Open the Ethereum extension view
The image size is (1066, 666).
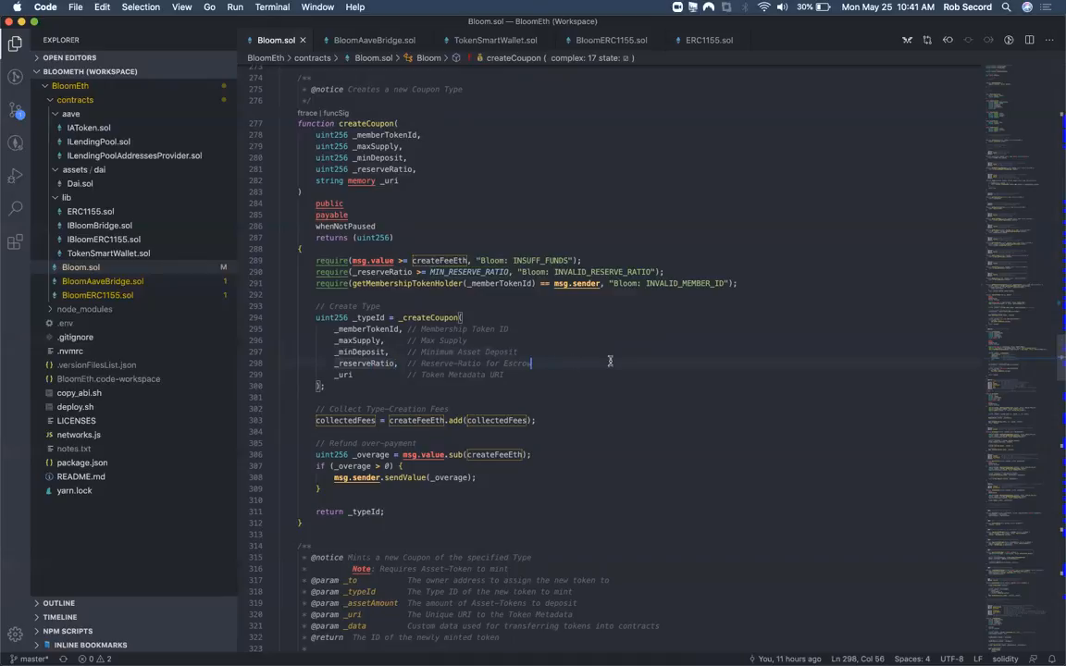pos(15,142)
